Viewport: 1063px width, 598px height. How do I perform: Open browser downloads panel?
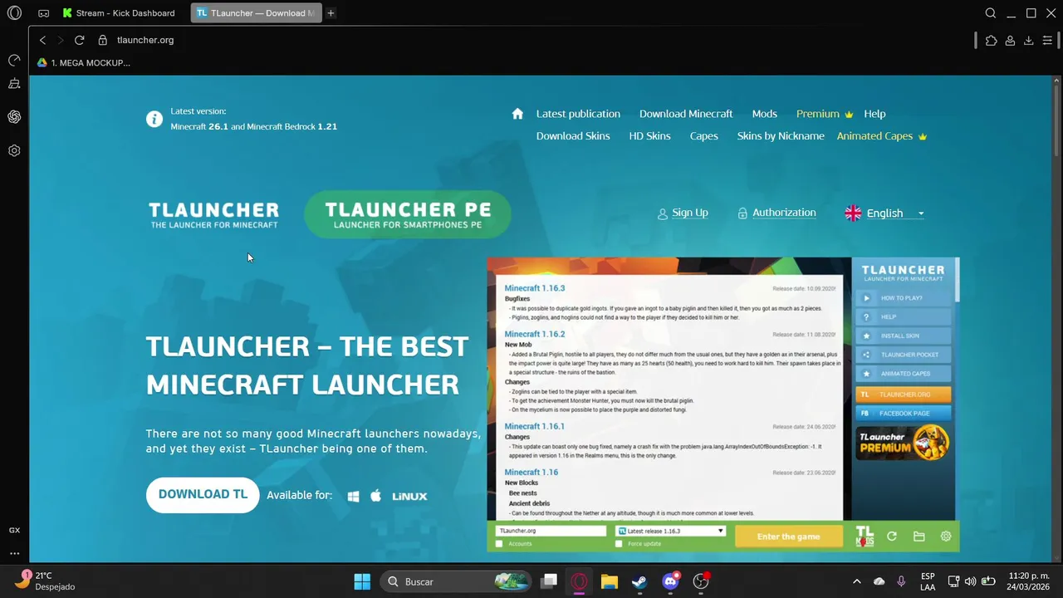pyautogui.click(x=1028, y=40)
